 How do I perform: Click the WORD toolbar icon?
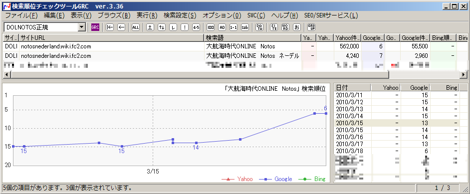(285, 27)
